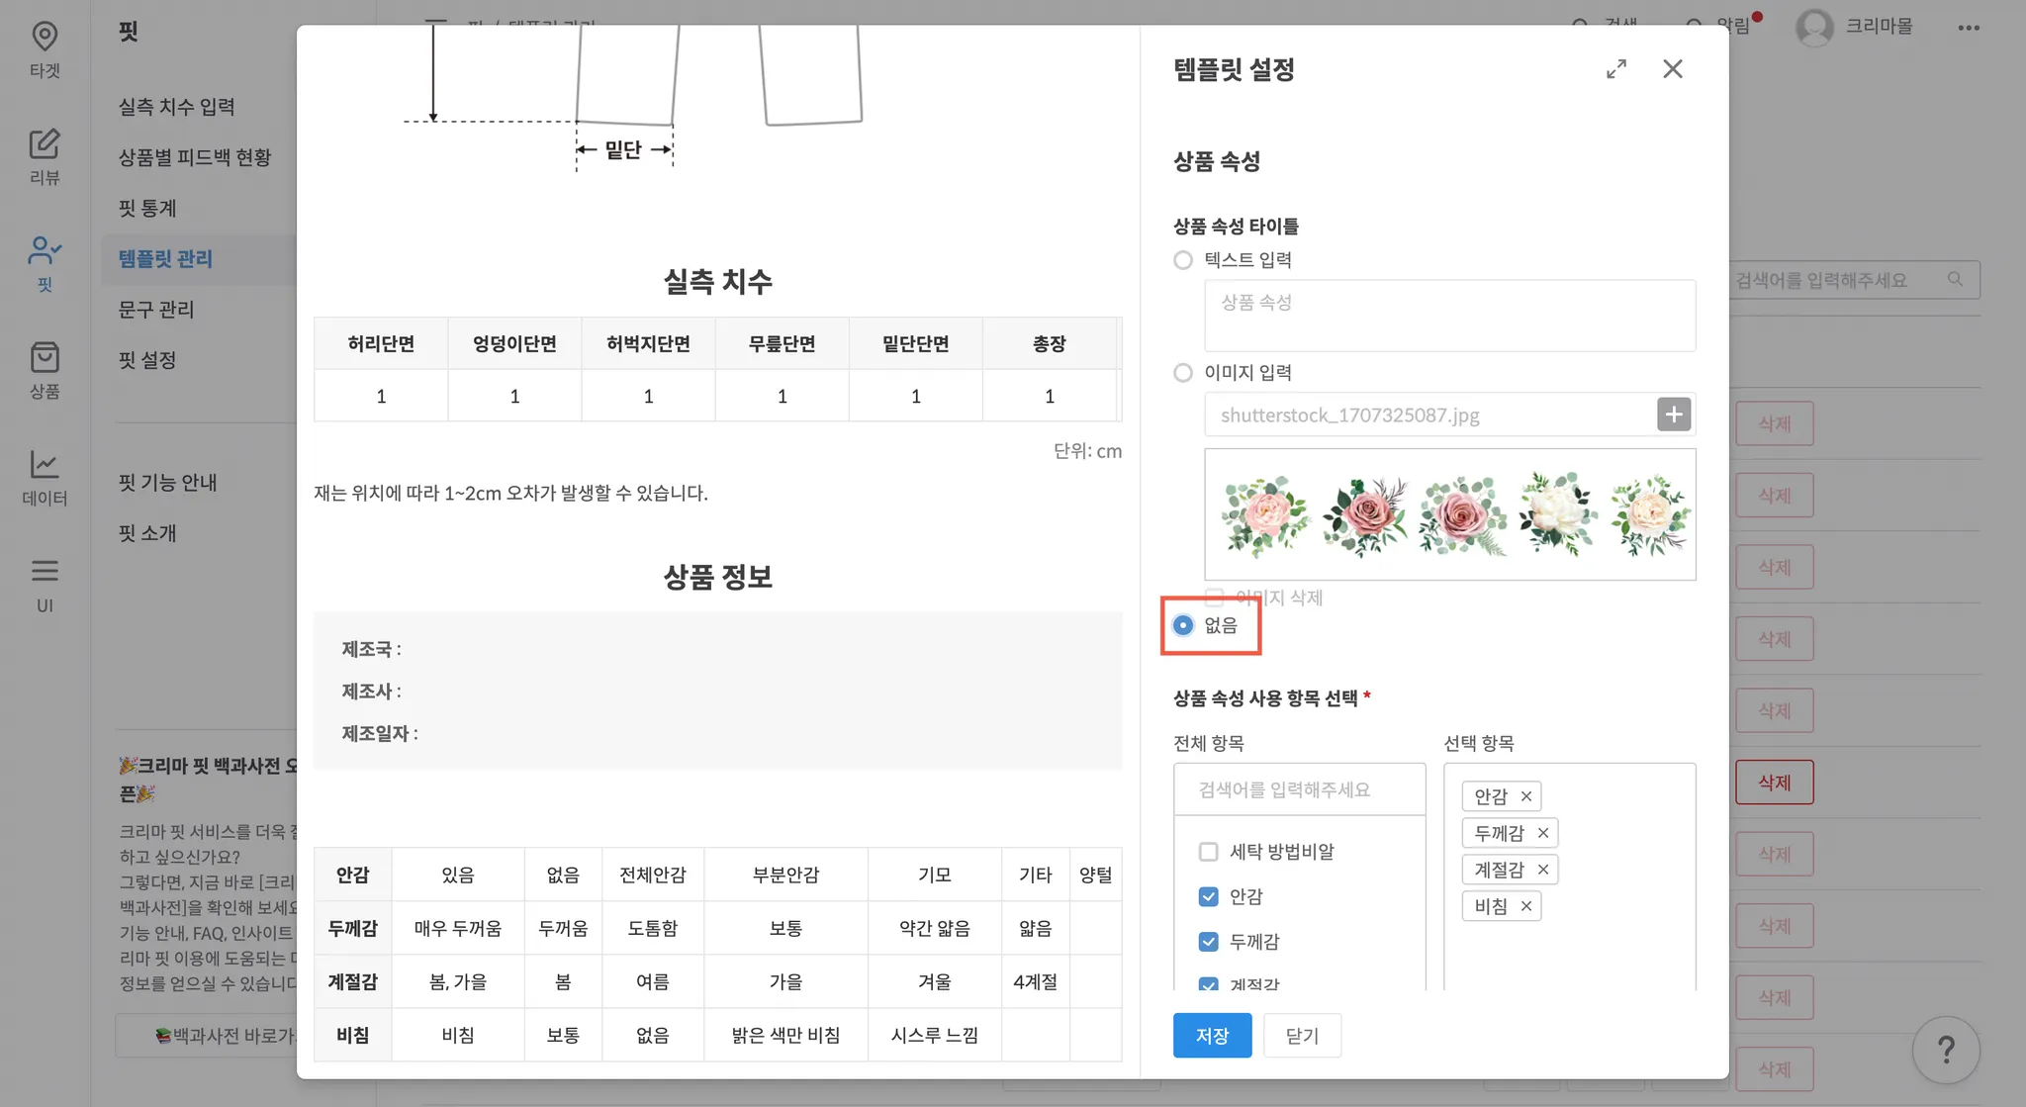Screen dimensions: 2026x1107
Task: Go to 실측 치수 입력 menu
Action: 177,107
